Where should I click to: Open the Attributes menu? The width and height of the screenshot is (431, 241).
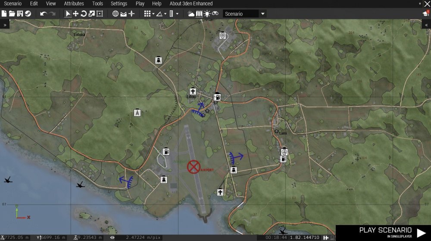74,3
